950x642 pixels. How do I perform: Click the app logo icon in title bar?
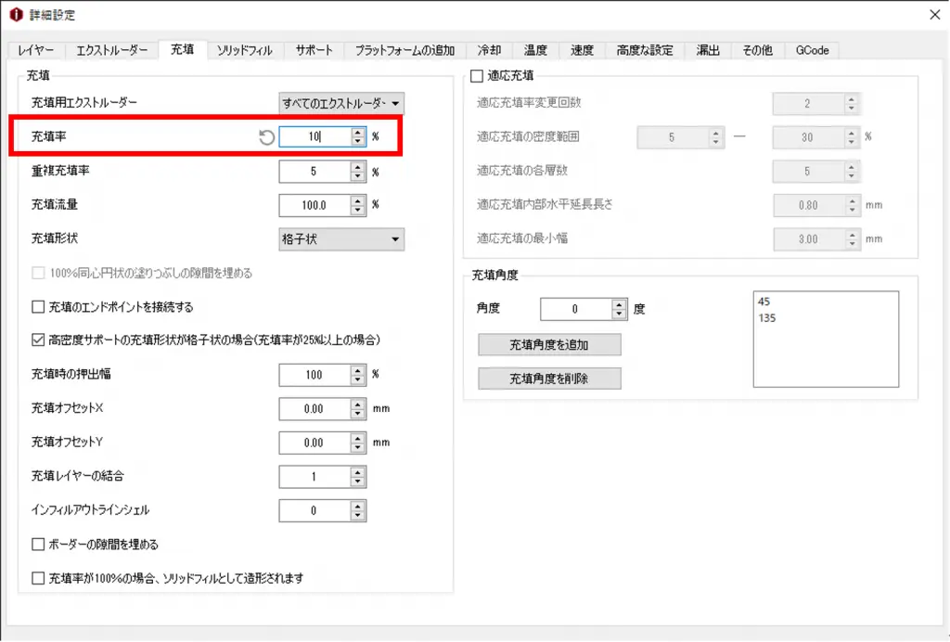pyautogui.click(x=14, y=15)
